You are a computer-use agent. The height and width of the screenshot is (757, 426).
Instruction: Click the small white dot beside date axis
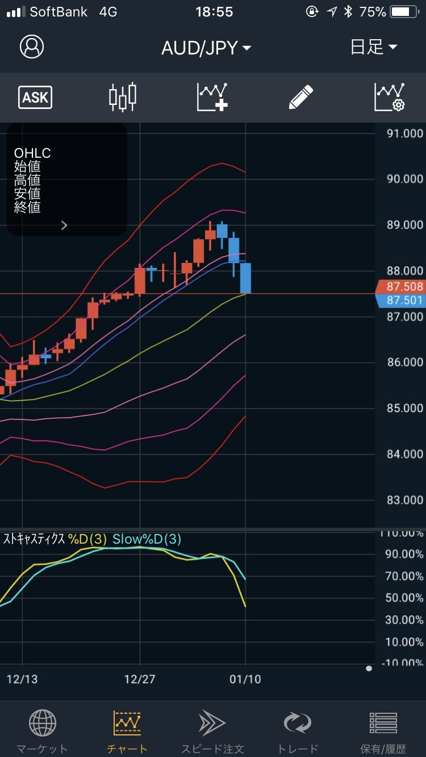point(369,668)
